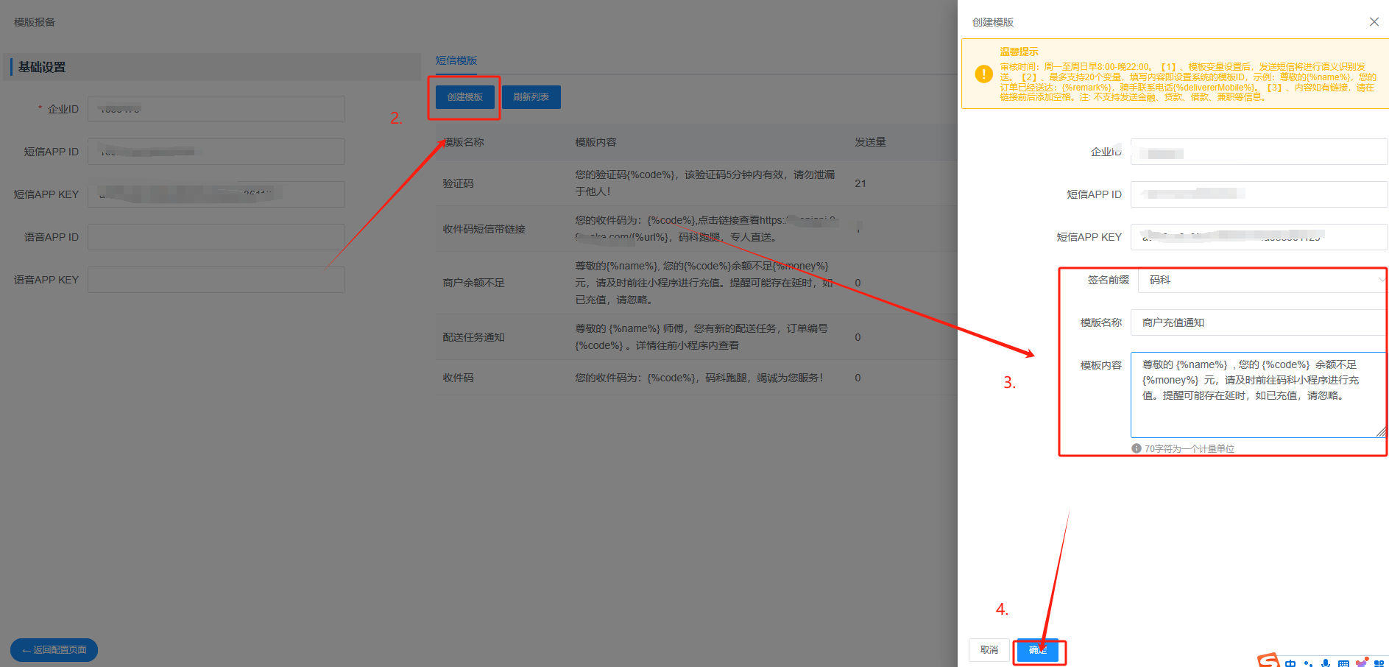Click content text 您的收件码为 in 收件码 row

tap(699, 378)
